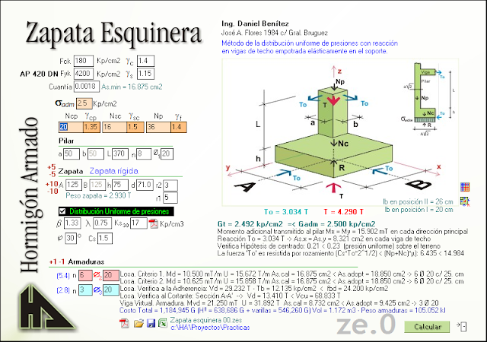The width and height of the screenshot is (487, 342).
Task: Click the Cuantía field with 0.0018
Action: point(87,87)
